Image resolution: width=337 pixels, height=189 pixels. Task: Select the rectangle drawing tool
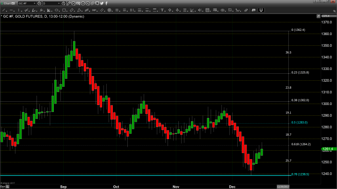tap(65, 10)
